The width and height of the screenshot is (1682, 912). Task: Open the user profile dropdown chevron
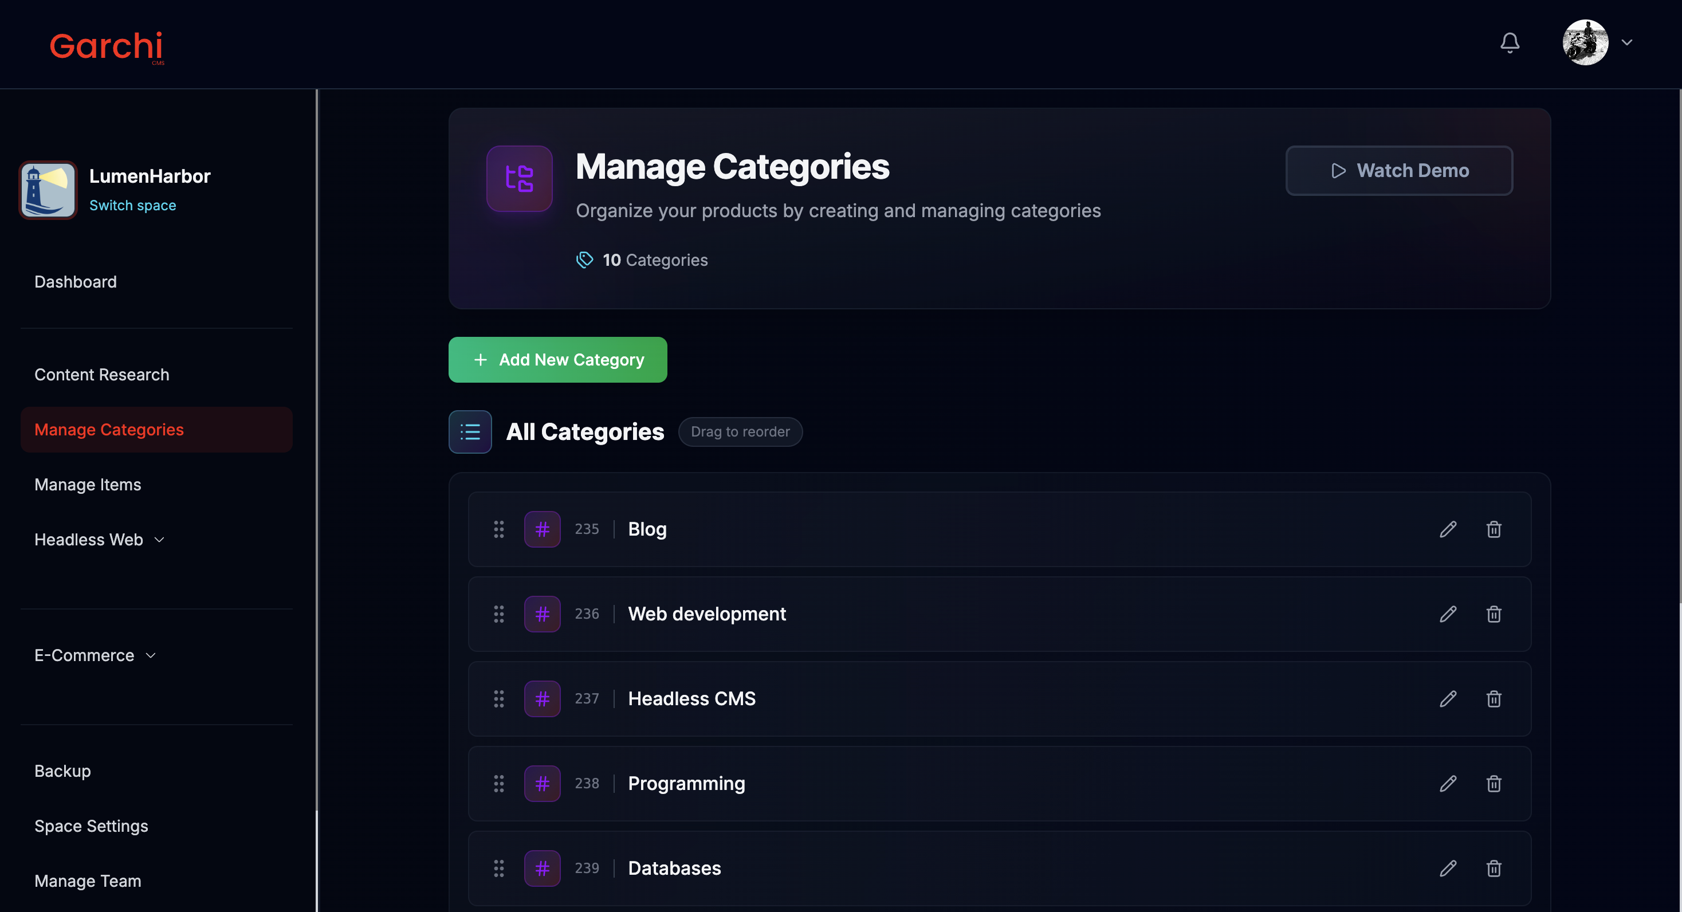coord(1626,42)
